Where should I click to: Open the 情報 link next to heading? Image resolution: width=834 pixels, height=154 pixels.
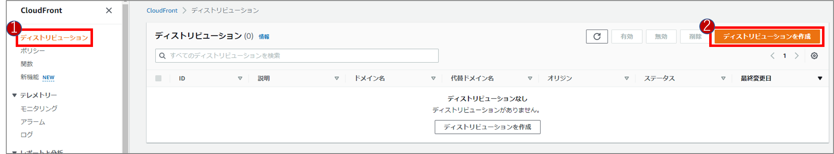click(x=264, y=37)
